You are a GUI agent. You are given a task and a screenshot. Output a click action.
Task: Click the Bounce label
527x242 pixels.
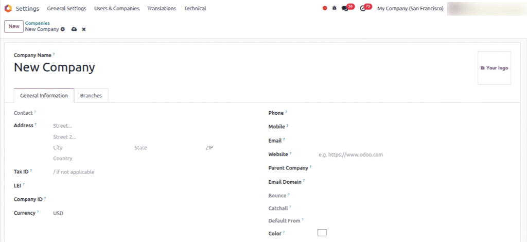coord(277,196)
